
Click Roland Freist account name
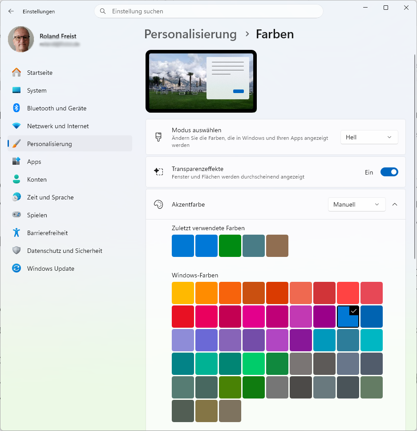click(58, 36)
